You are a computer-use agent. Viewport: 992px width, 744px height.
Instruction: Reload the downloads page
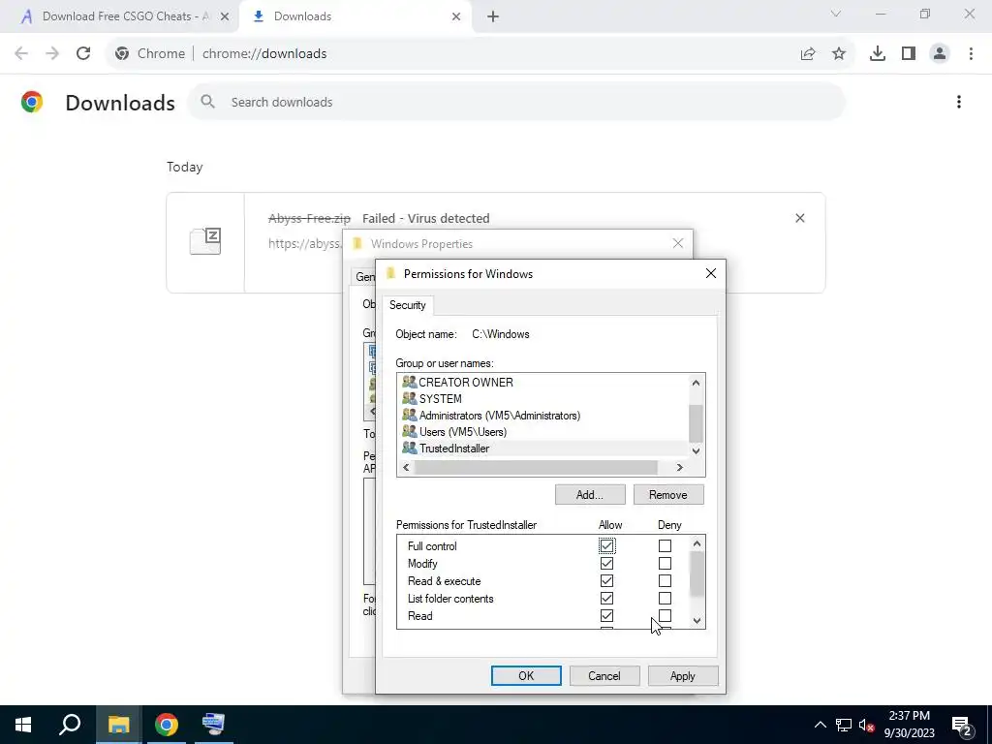pyautogui.click(x=83, y=54)
